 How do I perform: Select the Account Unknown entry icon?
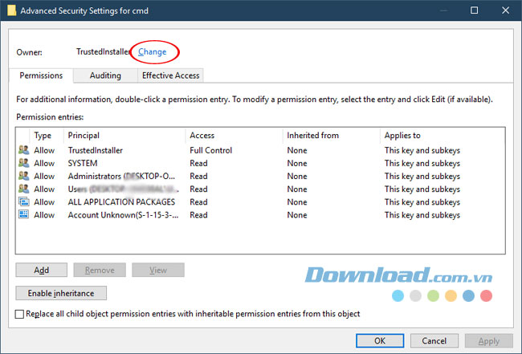click(x=22, y=214)
